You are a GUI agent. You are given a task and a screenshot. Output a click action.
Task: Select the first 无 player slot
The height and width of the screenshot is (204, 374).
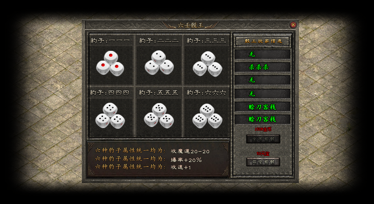pyautogui.click(x=262, y=54)
